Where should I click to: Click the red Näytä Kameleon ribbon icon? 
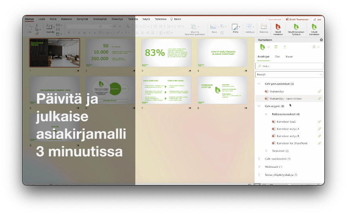[x=278, y=27]
